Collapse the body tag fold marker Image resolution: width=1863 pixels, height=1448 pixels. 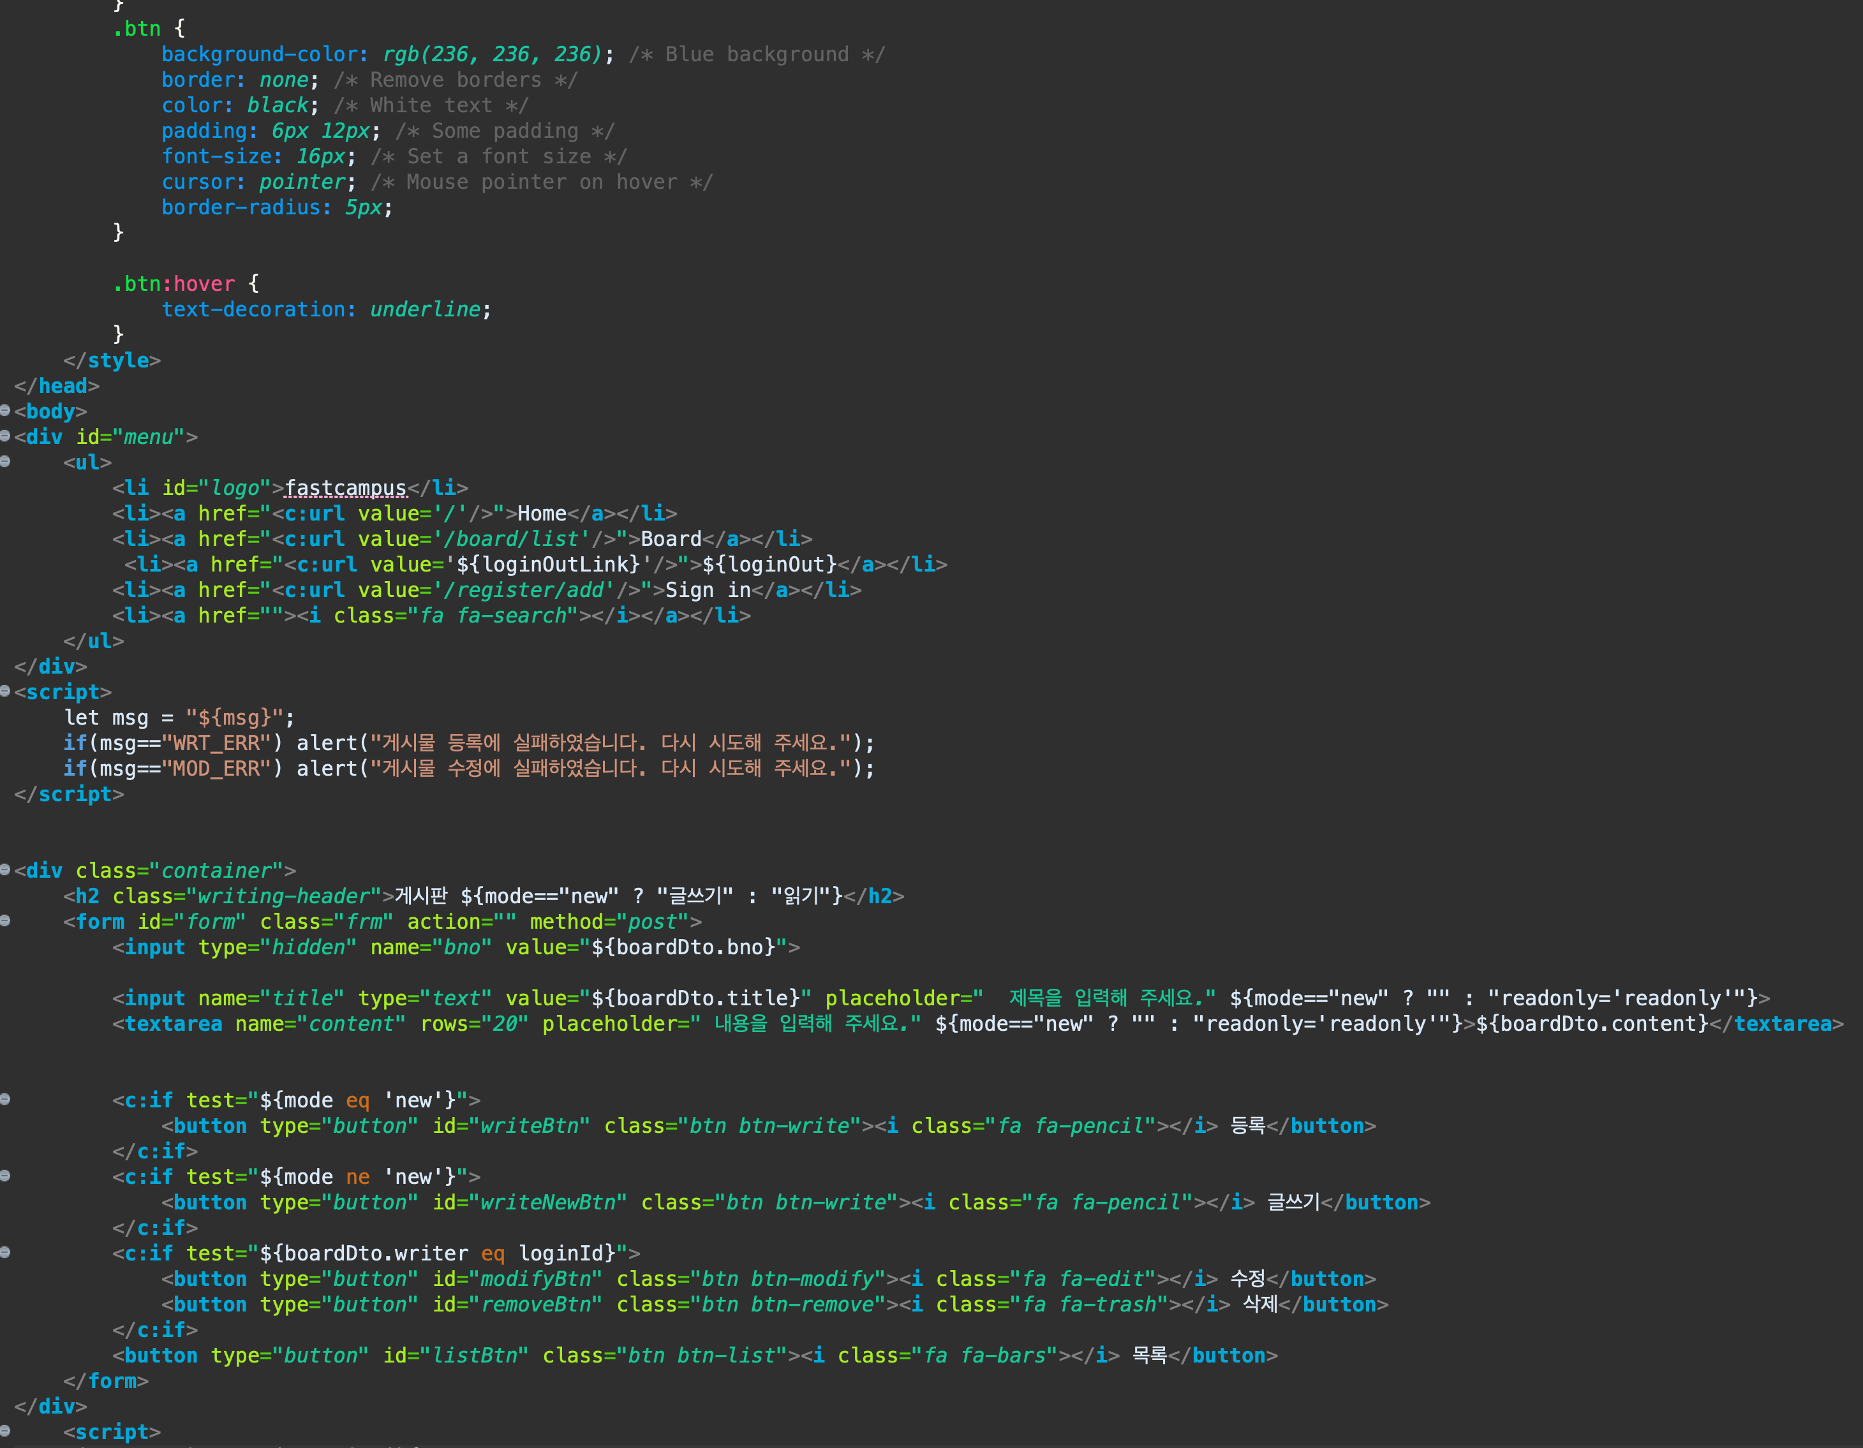pos(5,411)
